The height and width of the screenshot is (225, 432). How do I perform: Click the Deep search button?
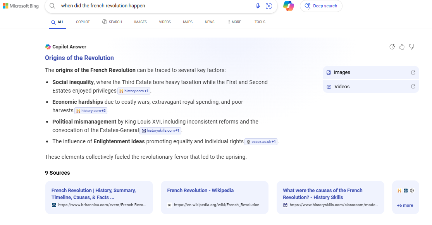321,6
